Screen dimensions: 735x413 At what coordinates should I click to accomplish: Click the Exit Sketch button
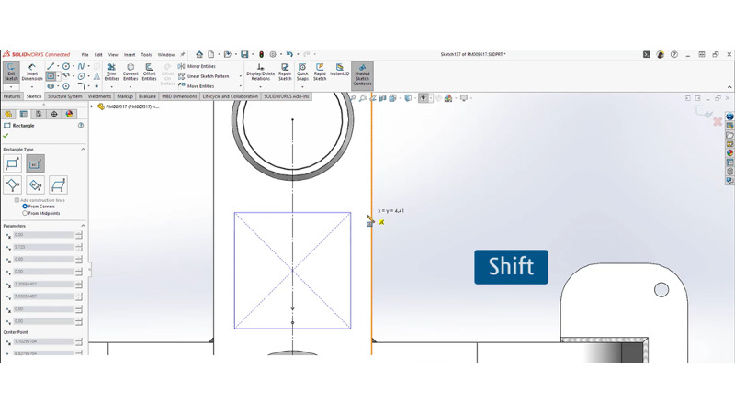tap(11, 73)
